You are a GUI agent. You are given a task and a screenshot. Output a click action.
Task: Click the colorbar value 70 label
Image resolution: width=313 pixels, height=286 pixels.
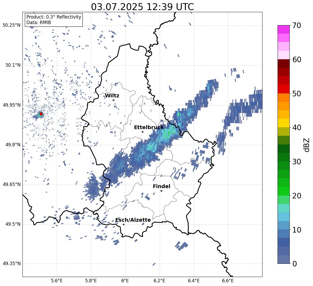point(297,26)
